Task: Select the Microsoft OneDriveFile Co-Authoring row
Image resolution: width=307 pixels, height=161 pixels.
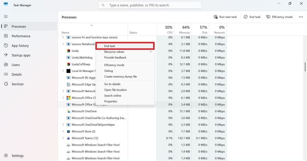Action: [x=142, y=118]
